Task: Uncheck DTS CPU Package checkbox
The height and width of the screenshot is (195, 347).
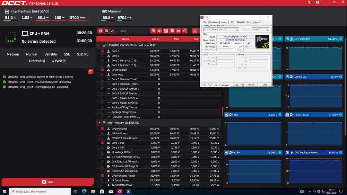Action: tap(103, 70)
